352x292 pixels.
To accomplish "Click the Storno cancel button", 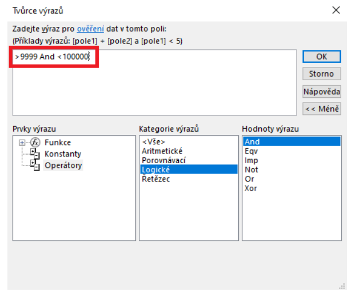I will click(x=321, y=74).
